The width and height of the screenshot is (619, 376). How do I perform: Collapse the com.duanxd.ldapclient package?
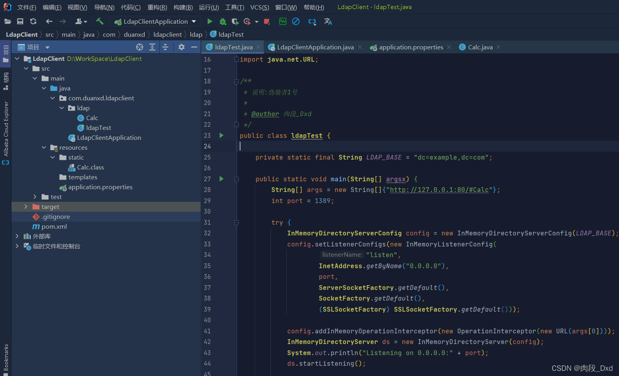(53, 98)
